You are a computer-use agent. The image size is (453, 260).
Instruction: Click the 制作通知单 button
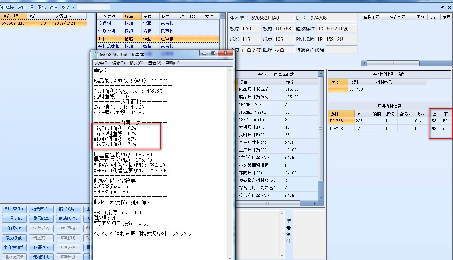[15, 247]
